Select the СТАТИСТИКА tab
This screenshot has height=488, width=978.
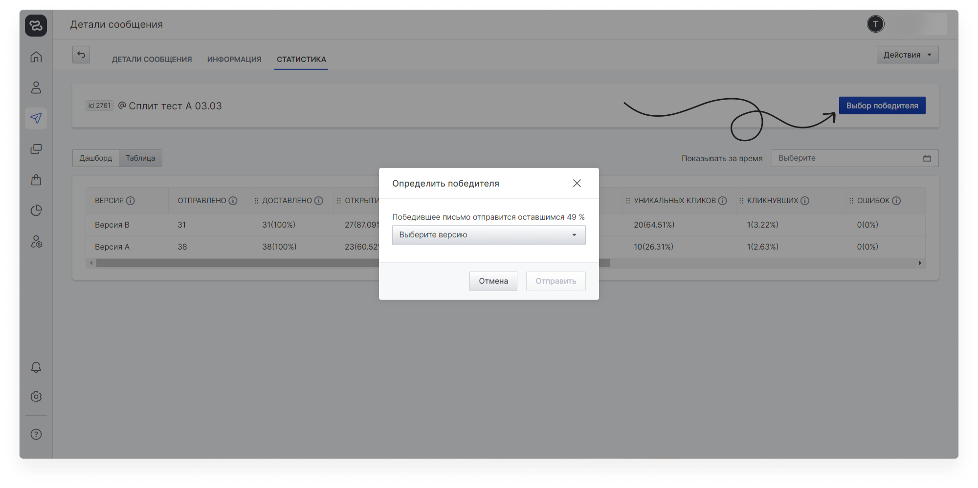[x=301, y=59]
